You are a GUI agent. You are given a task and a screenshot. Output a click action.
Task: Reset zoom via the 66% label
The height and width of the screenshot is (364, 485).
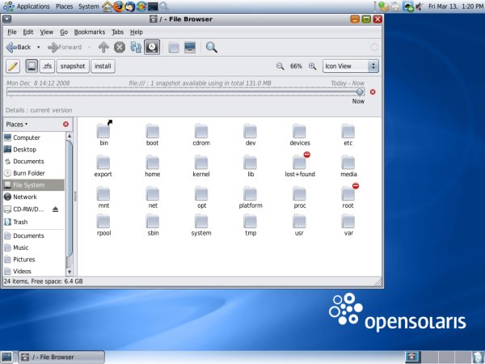coord(296,66)
